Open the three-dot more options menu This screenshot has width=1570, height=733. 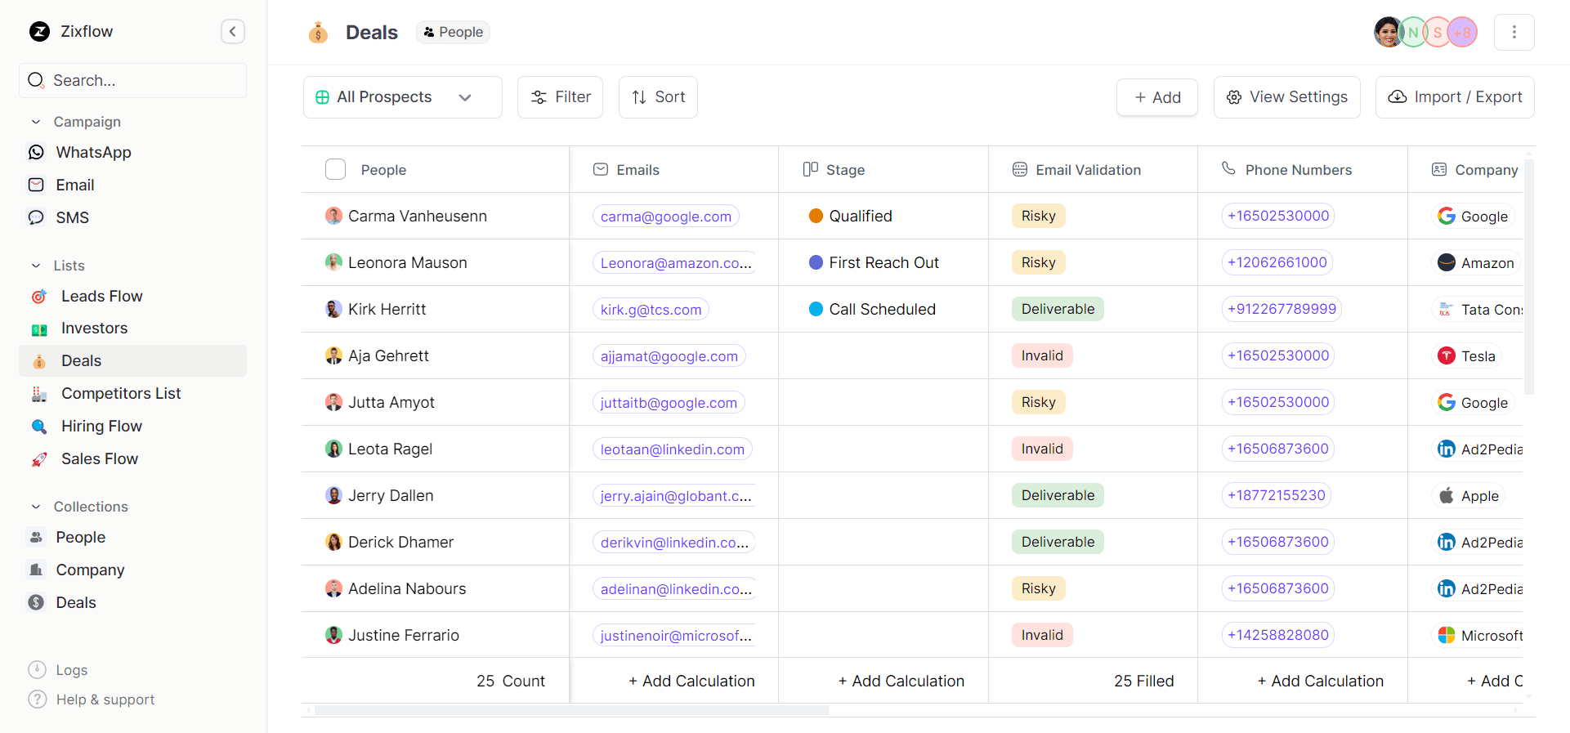[1514, 32]
